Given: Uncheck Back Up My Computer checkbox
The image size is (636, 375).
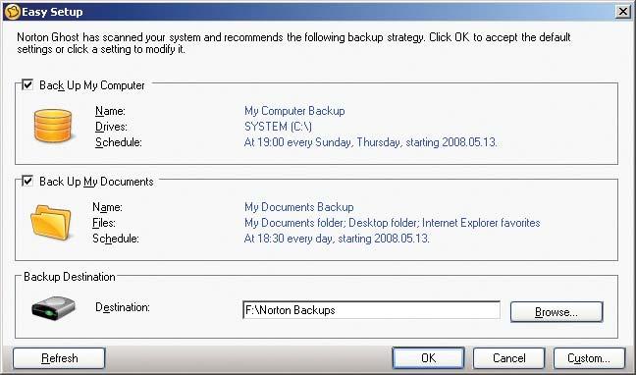Looking at the screenshot, I should coord(27,84).
